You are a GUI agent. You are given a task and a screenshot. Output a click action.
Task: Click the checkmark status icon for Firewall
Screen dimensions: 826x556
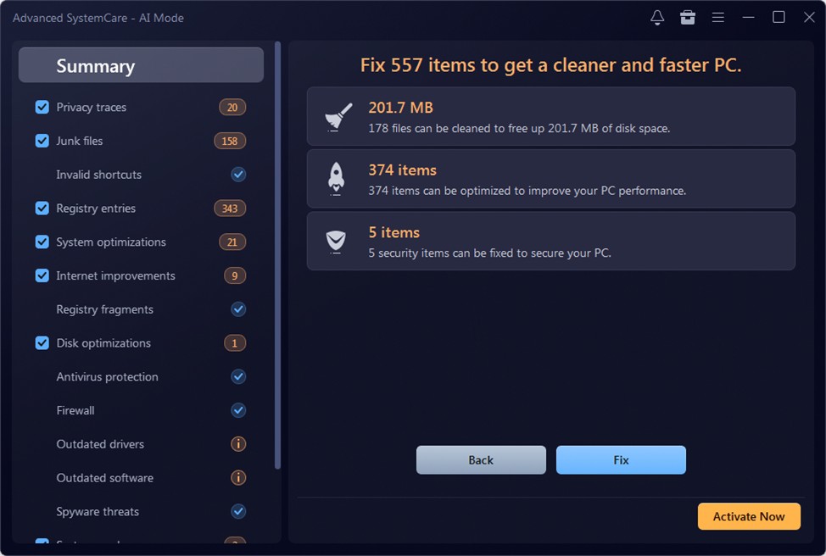pyautogui.click(x=238, y=410)
